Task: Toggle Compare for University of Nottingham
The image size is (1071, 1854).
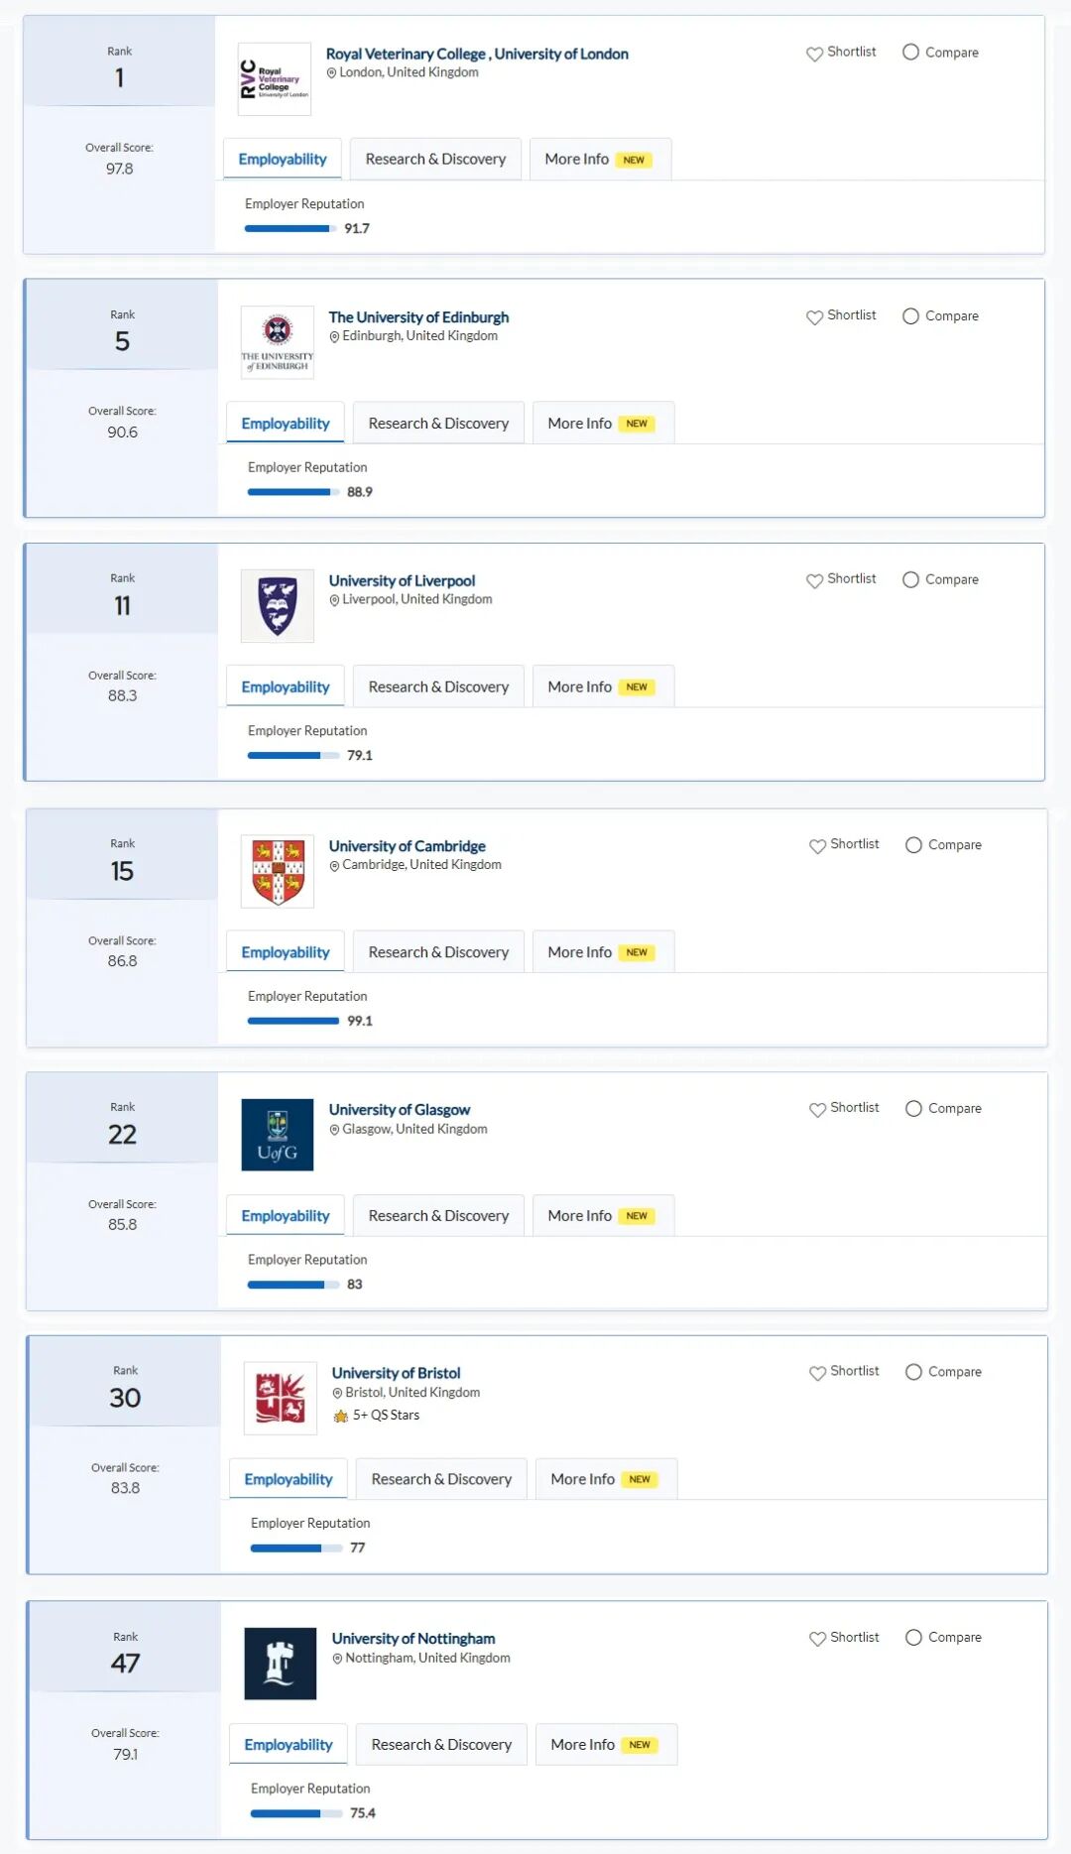Action: (x=913, y=1638)
